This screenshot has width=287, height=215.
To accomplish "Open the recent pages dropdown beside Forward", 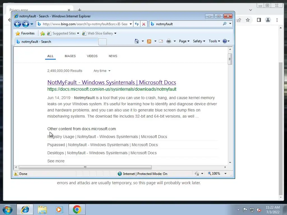I will click(32, 24).
